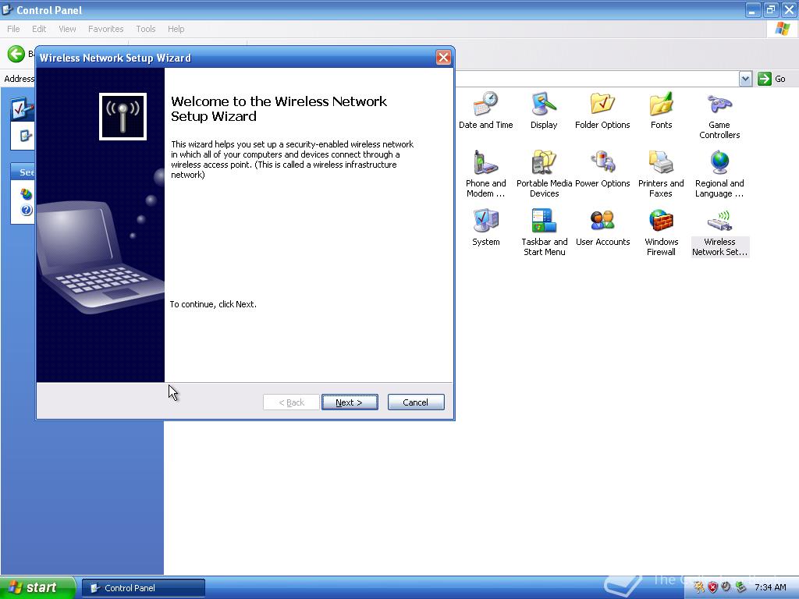Viewport: 799px width, 599px height.
Task: Open the System icon
Action: [x=485, y=227]
